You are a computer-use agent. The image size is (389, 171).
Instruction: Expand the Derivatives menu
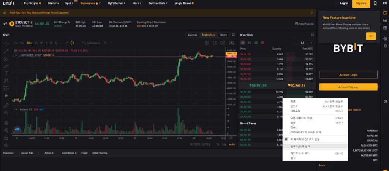[x=90, y=3]
